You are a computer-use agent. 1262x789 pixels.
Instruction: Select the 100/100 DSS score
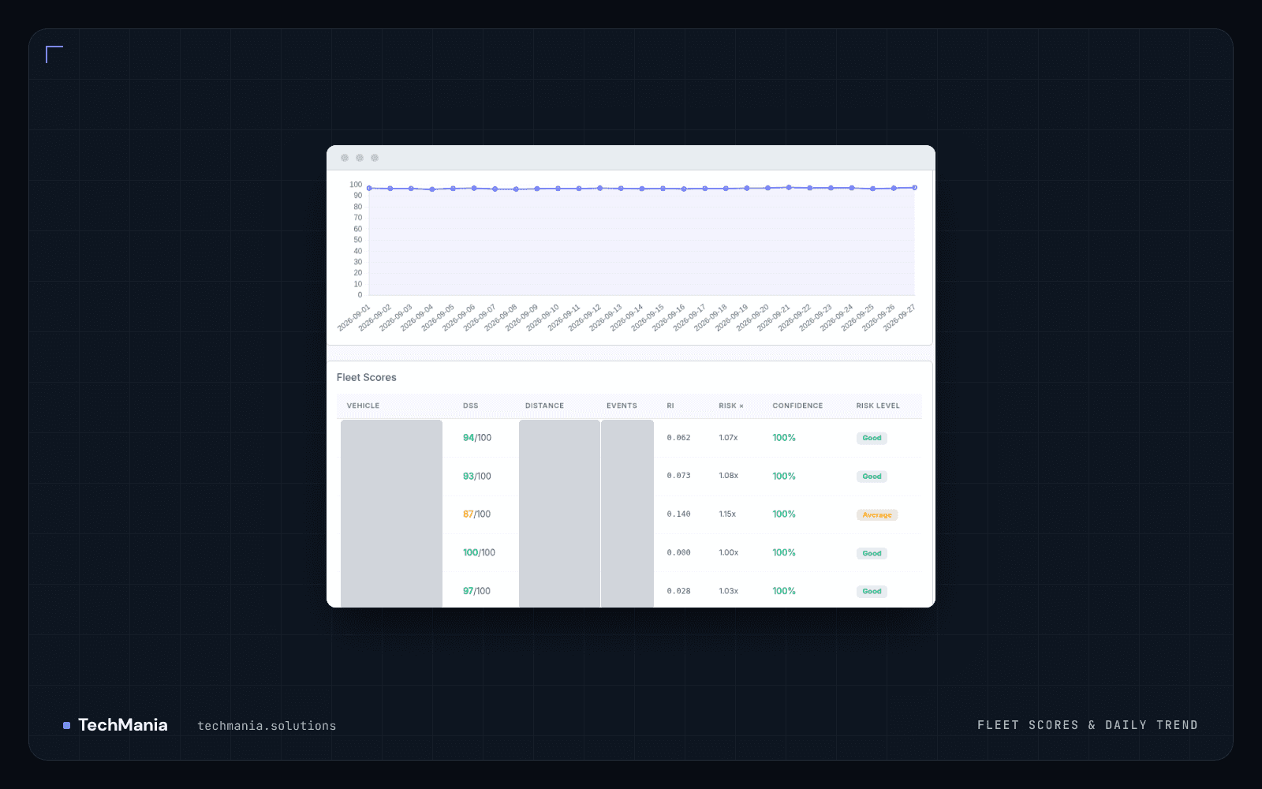[479, 553]
